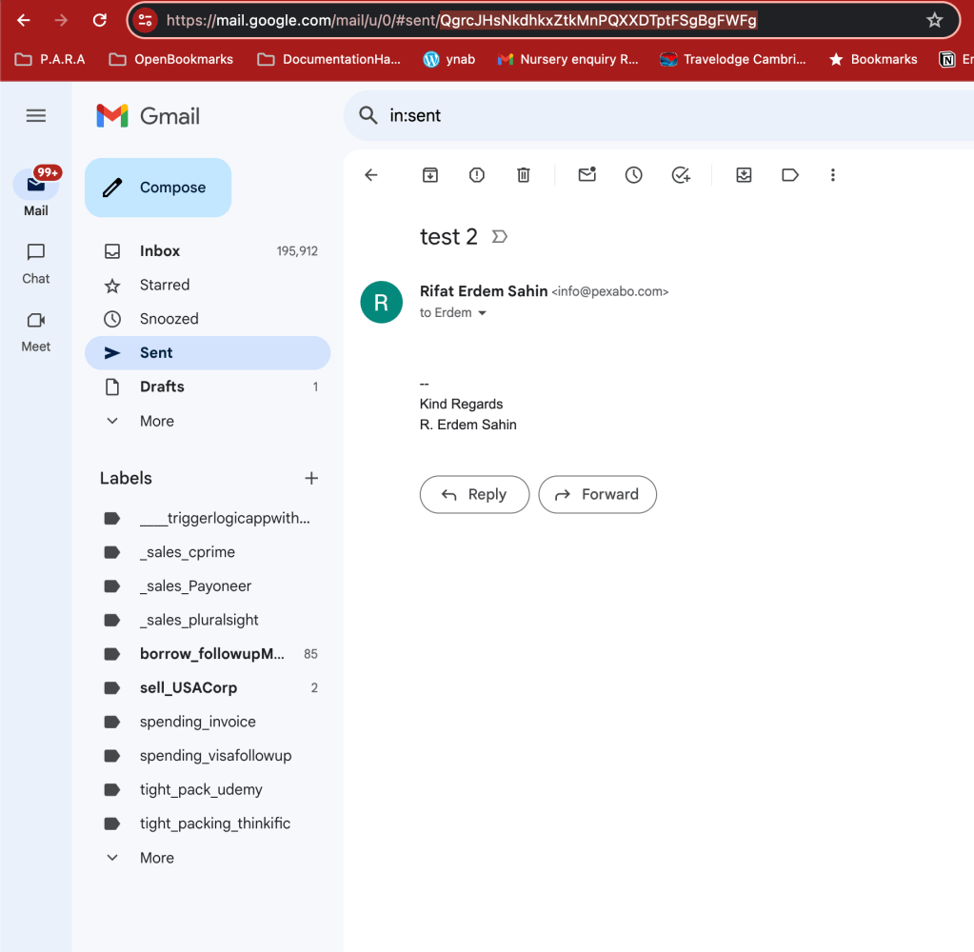Click the email subject test 2
This screenshot has width=974, height=952.
point(448,237)
